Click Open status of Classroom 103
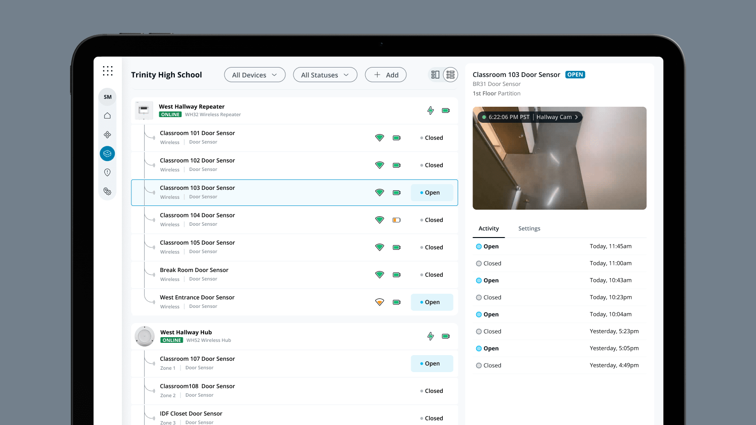 point(432,193)
